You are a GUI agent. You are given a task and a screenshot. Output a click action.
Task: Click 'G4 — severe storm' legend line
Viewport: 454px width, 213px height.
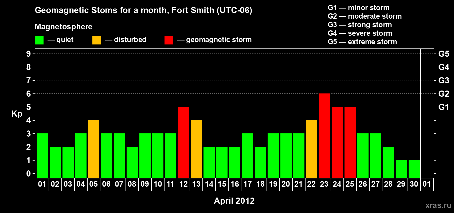point(360,33)
